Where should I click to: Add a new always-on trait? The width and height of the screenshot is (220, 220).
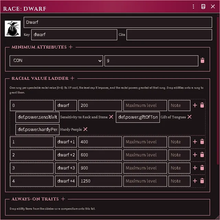[63, 199]
